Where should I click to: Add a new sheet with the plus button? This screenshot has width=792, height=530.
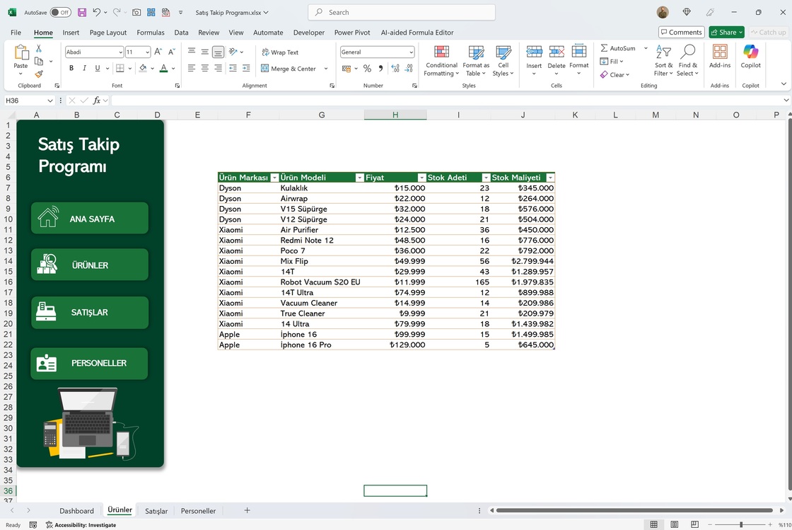pos(247,510)
